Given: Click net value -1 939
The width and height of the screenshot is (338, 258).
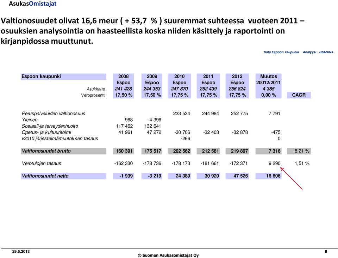Looking at the screenshot, I should coord(123,176).
